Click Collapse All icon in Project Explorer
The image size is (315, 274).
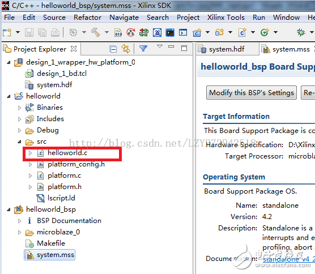point(113,49)
